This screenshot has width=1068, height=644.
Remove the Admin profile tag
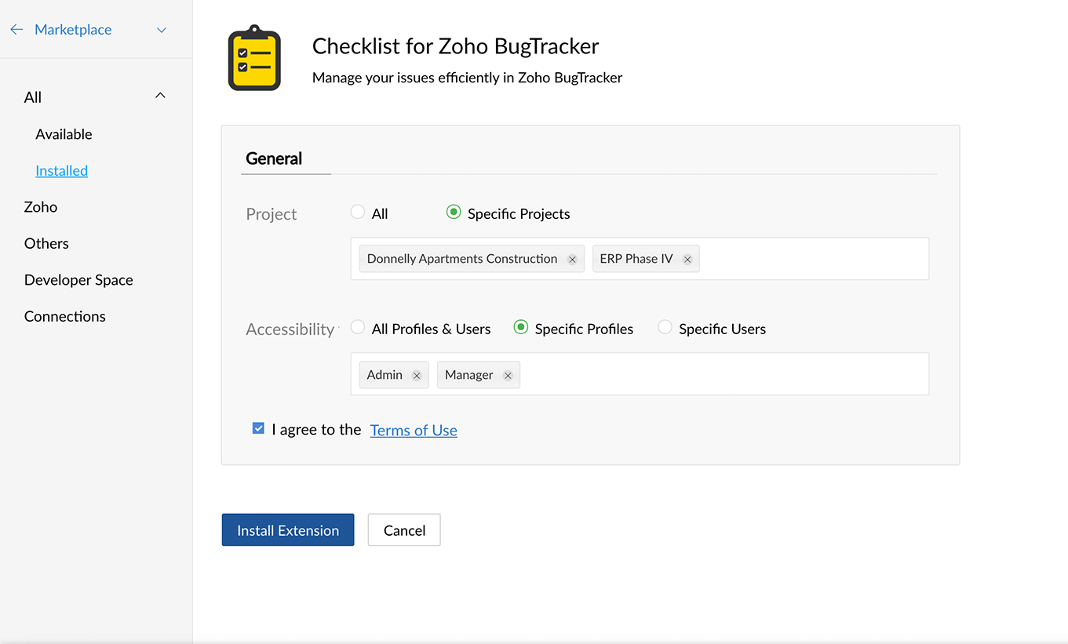pos(417,376)
